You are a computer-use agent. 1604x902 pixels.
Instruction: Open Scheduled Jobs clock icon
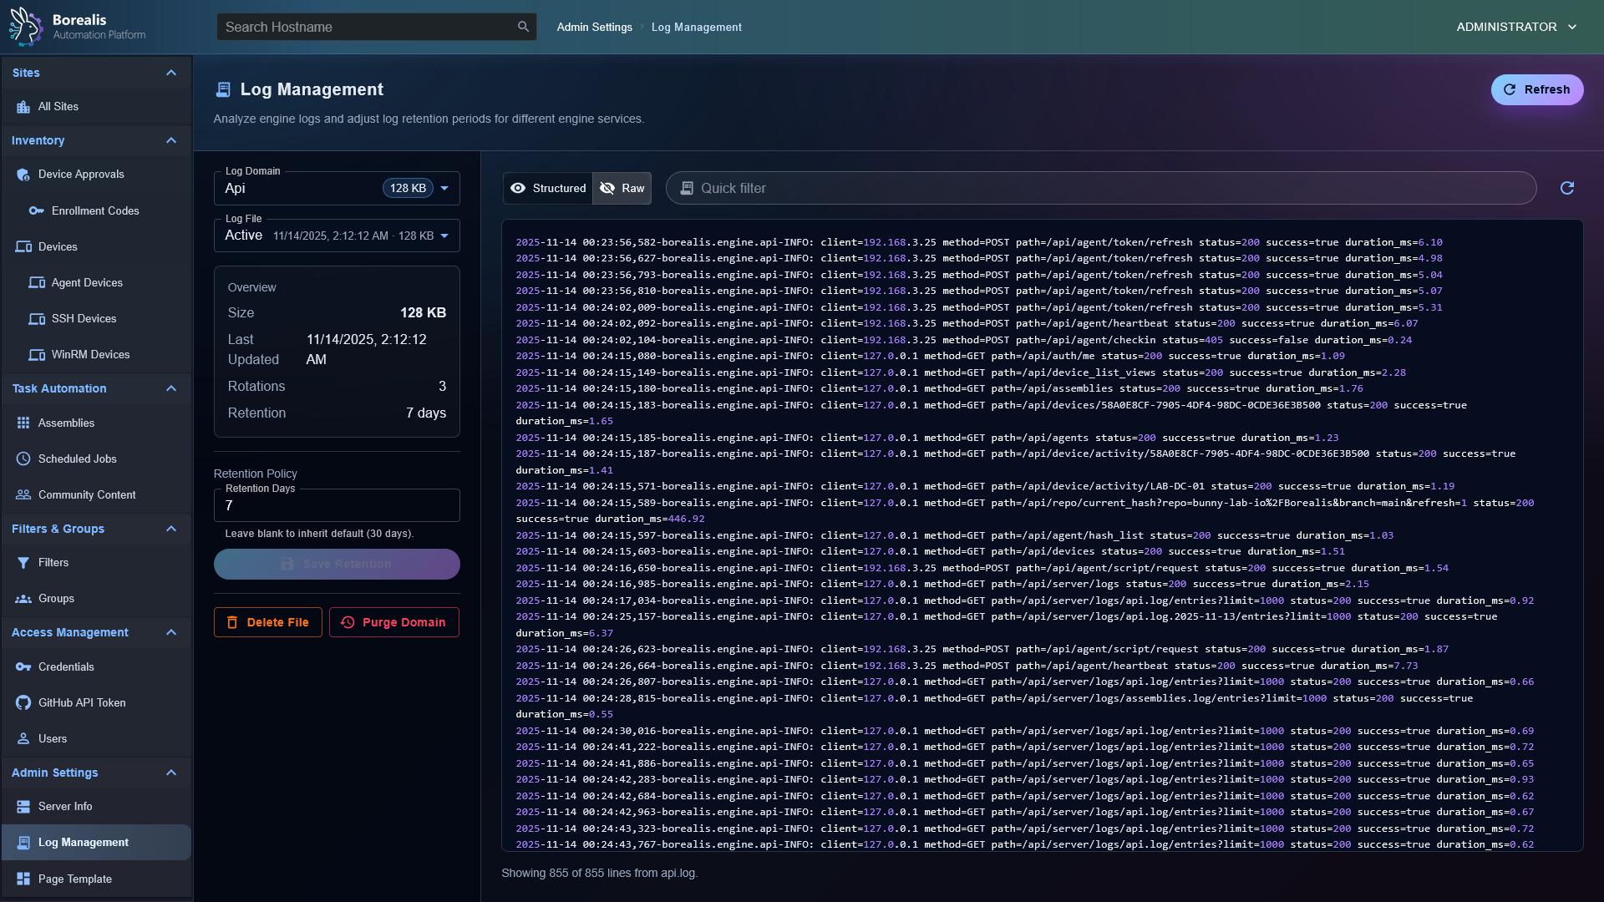coord(23,459)
